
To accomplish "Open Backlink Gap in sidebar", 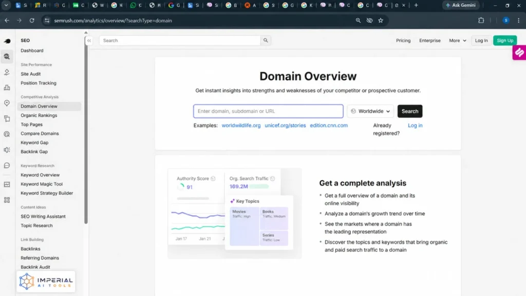I will pos(34,152).
